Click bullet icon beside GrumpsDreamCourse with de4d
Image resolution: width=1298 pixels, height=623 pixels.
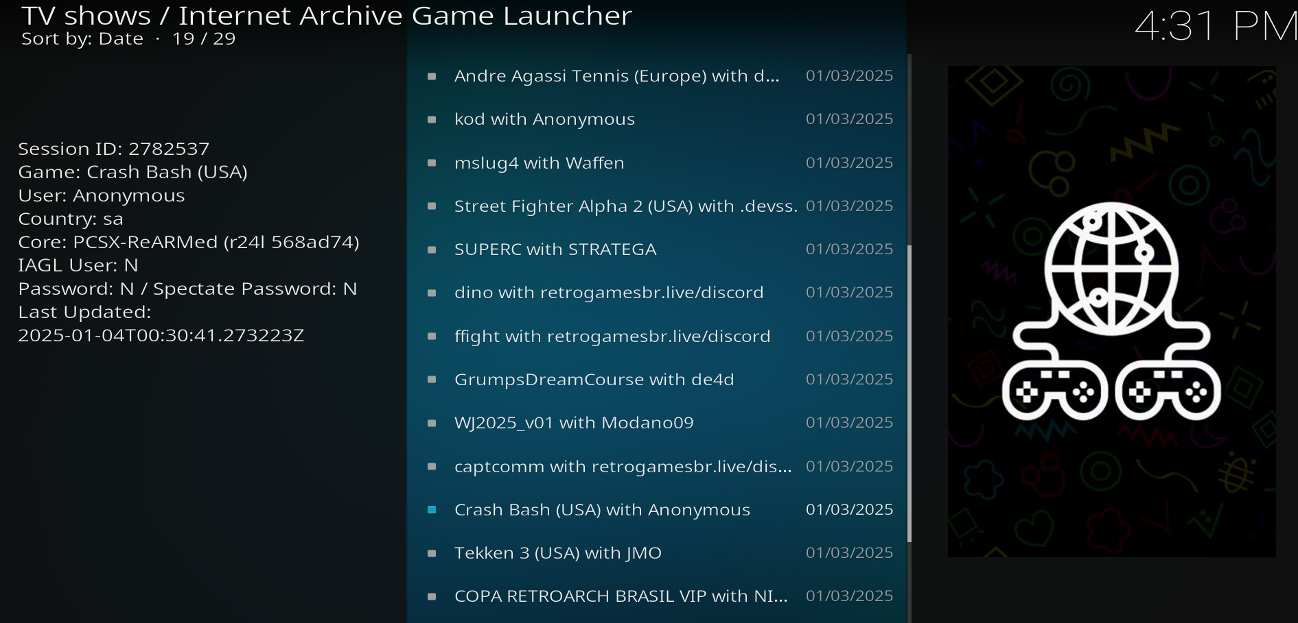pos(432,380)
